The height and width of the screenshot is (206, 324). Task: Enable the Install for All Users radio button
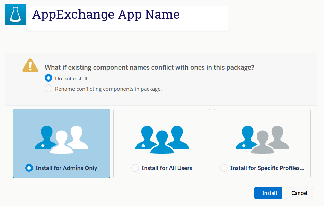(x=135, y=168)
